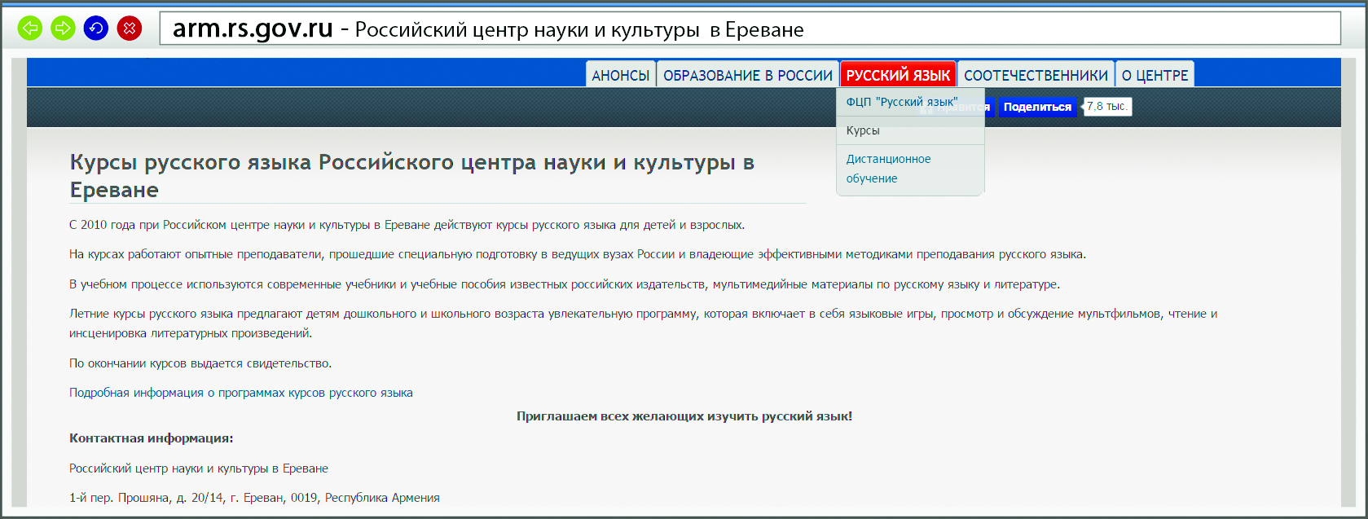Open the СООТЕЧЕСТВЕННИКИ tab
The height and width of the screenshot is (519, 1368).
(x=1036, y=75)
